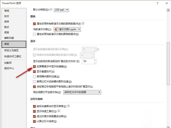This screenshot has width=171, height=128.
Task: Click info icon after 属性采用所有新演示文稿的图表数据点
Action: tap(83, 24)
